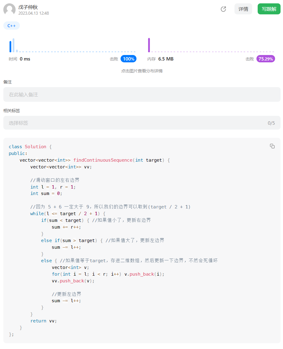Screen dimensions: 283x349
Task: Open the 详情 details panel
Action: [x=243, y=9]
